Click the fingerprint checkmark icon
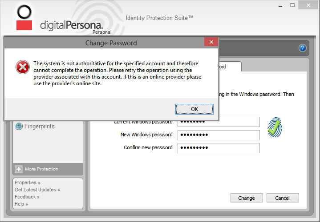 (275, 127)
